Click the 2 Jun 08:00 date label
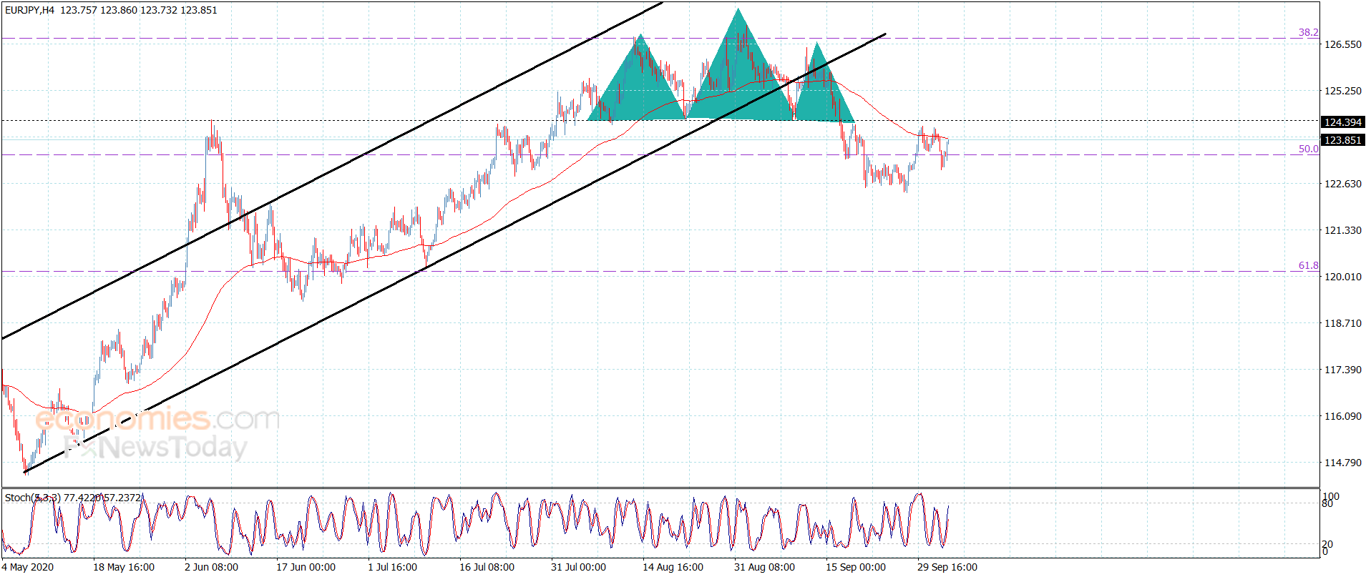The image size is (1371, 577). [212, 567]
